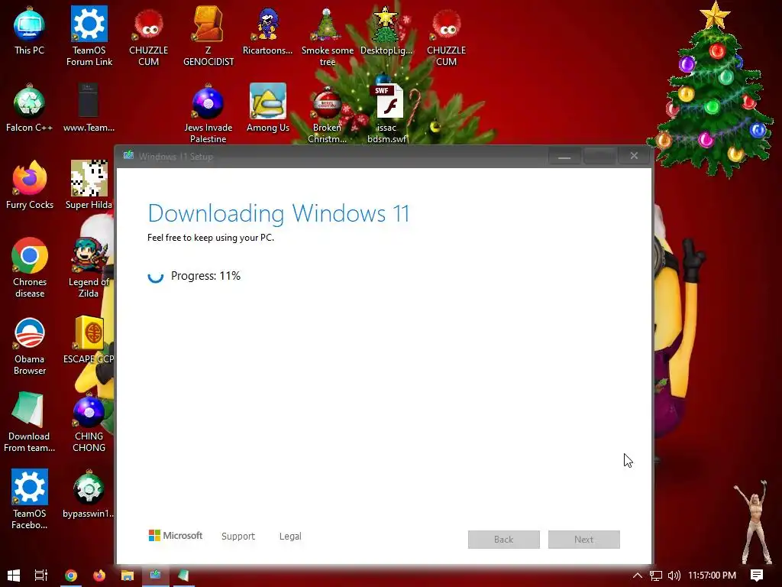782x587 pixels.
Task: Click the Downloading Windows 11 heading
Action: [x=278, y=214]
